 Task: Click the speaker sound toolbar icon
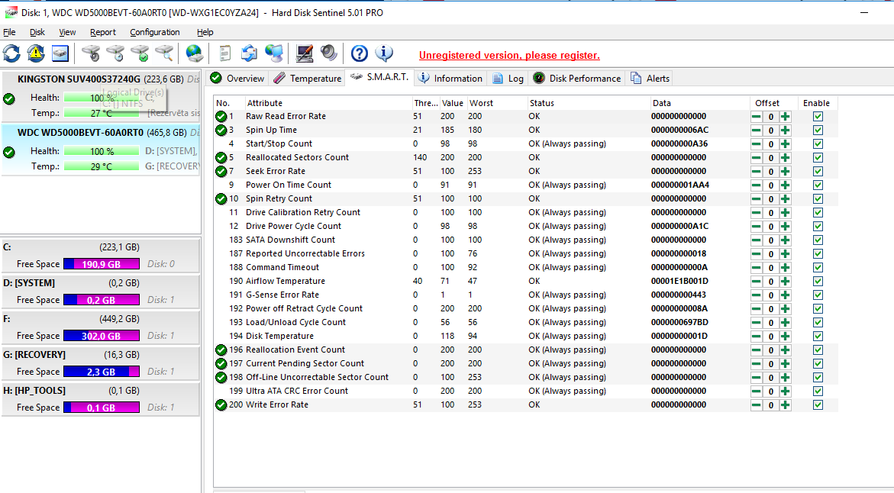[x=329, y=53]
